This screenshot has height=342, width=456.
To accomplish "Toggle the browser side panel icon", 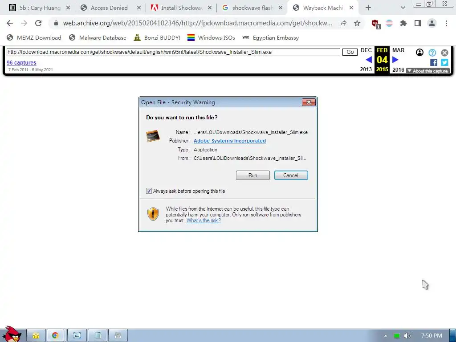I will pyautogui.click(x=418, y=23).
